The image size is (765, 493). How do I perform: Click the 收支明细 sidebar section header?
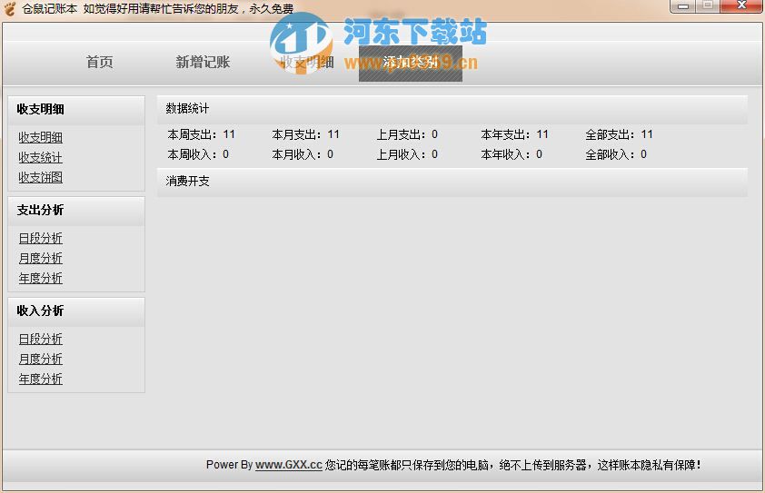(x=76, y=110)
